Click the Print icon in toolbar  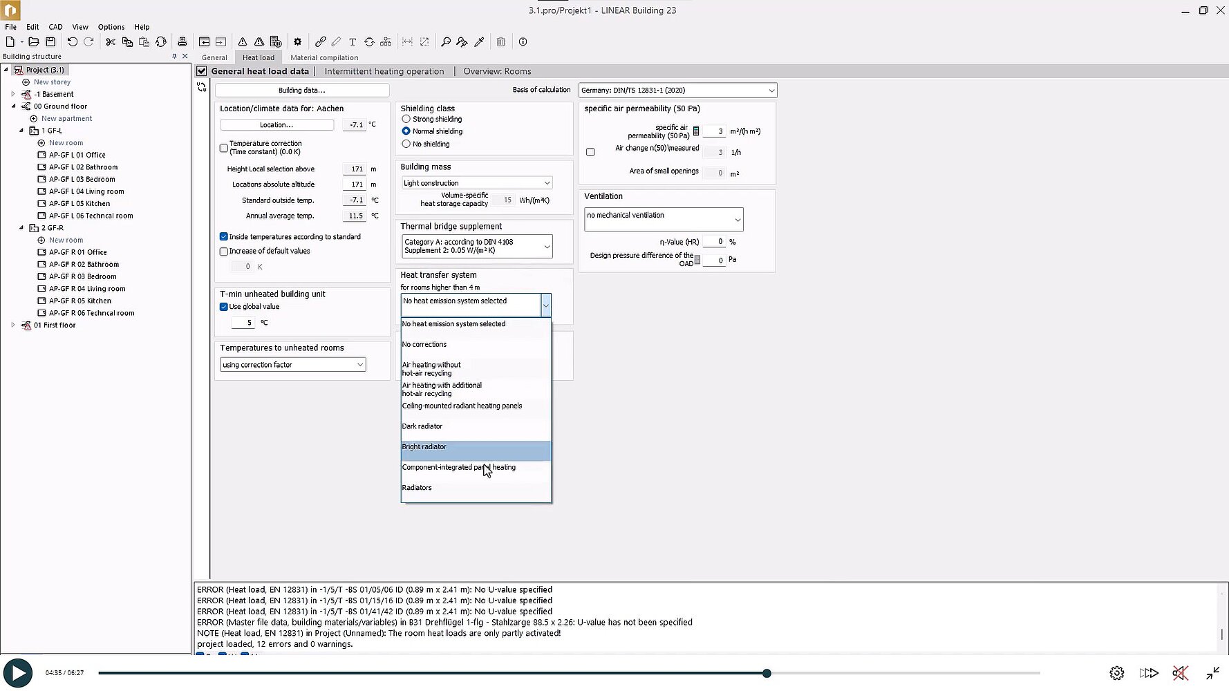(182, 42)
